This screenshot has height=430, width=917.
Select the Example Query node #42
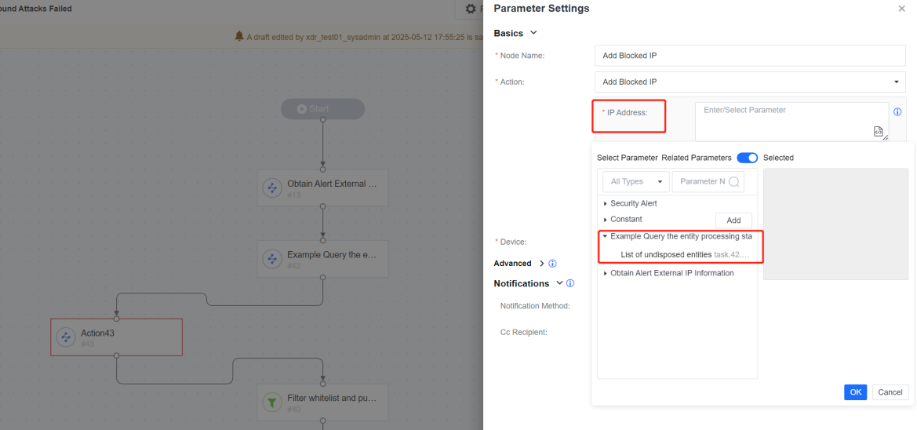pos(322,259)
